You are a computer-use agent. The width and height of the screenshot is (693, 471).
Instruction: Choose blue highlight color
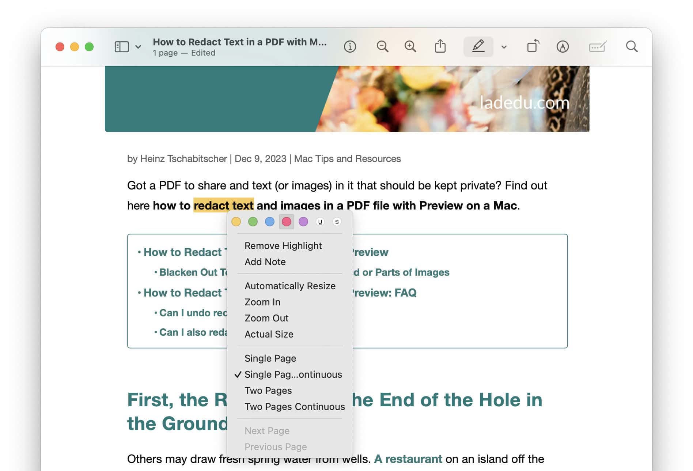click(270, 222)
